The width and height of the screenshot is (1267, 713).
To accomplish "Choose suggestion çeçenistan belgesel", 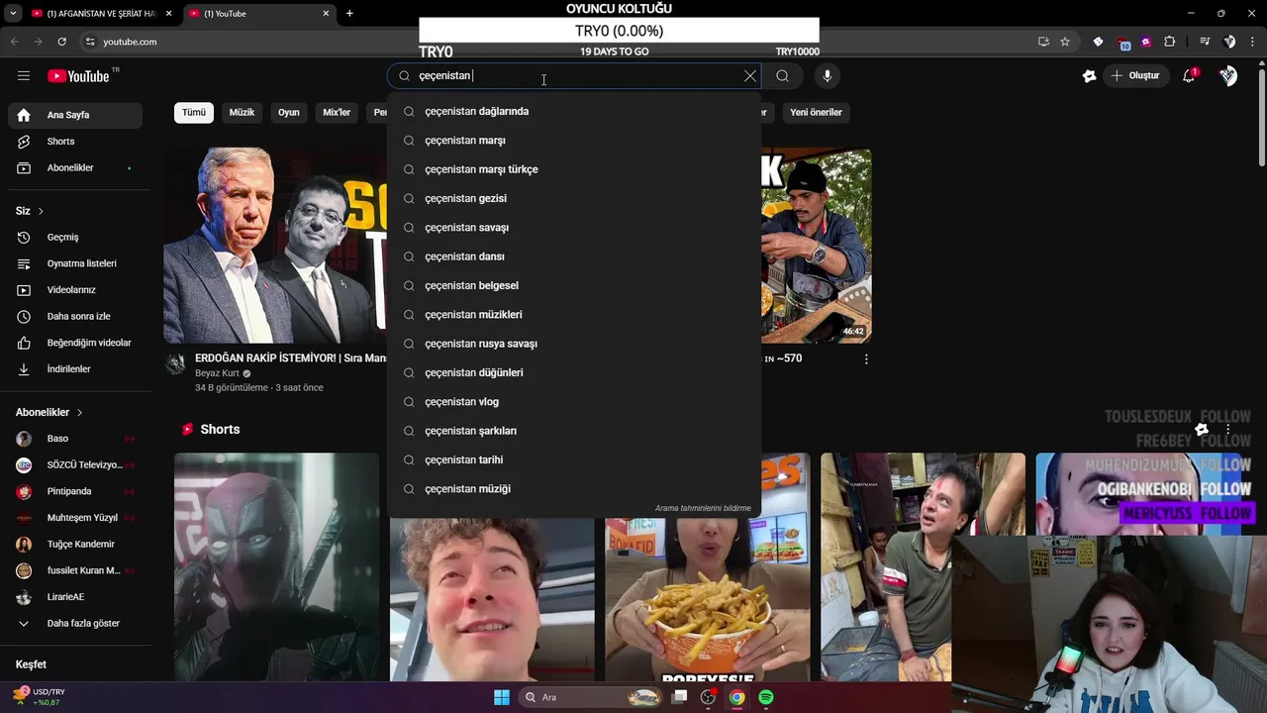I will point(574,285).
